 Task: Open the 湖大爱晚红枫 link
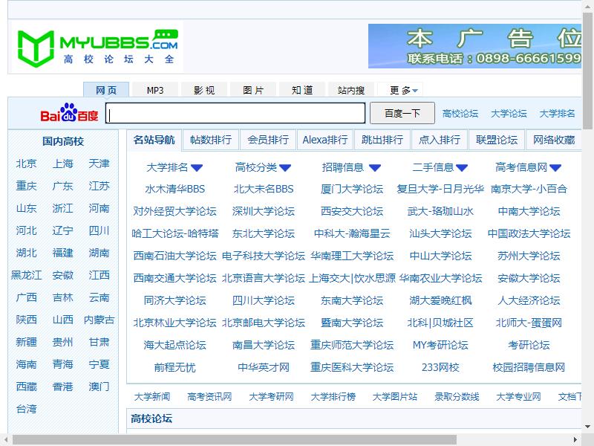point(440,301)
